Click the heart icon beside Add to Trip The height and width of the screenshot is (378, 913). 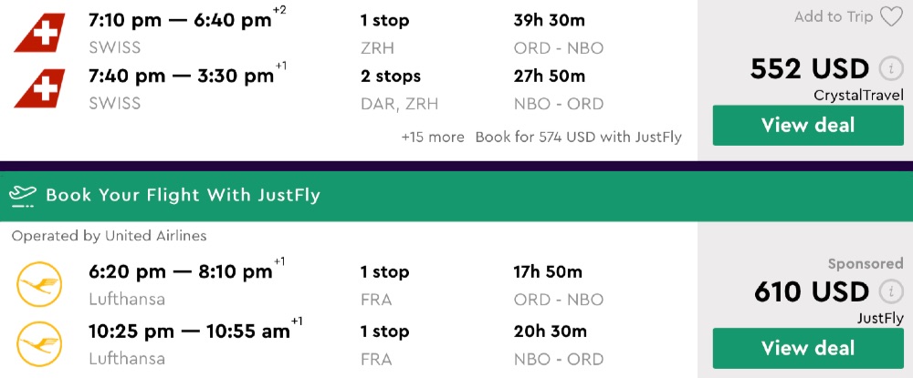890,17
